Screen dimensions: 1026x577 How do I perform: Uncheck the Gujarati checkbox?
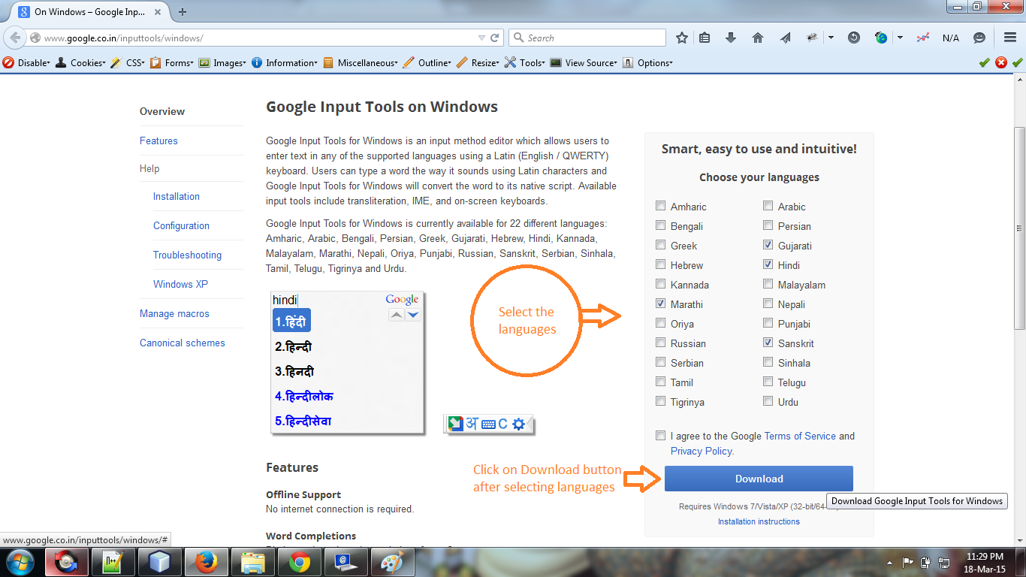click(768, 245)
